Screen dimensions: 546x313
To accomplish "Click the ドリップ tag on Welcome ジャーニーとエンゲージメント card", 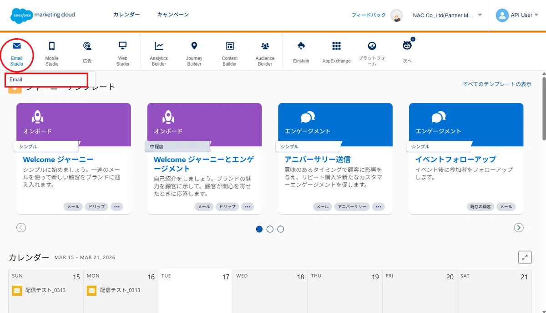I will 227,206.
